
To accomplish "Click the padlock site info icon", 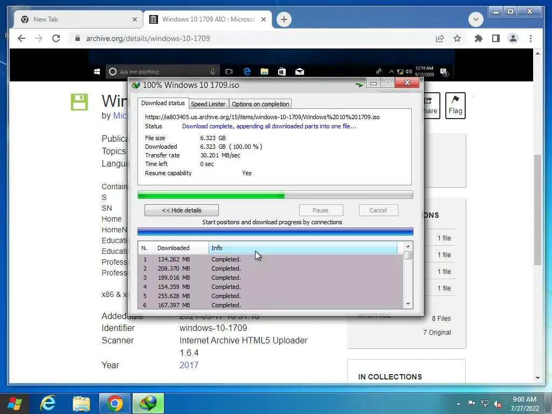I will [x=78, y=38].
